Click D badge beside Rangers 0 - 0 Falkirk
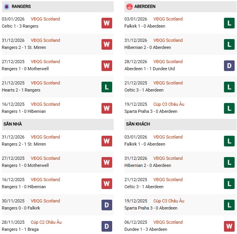The height and width of the screenshot is (234, 237). (107, 205)
